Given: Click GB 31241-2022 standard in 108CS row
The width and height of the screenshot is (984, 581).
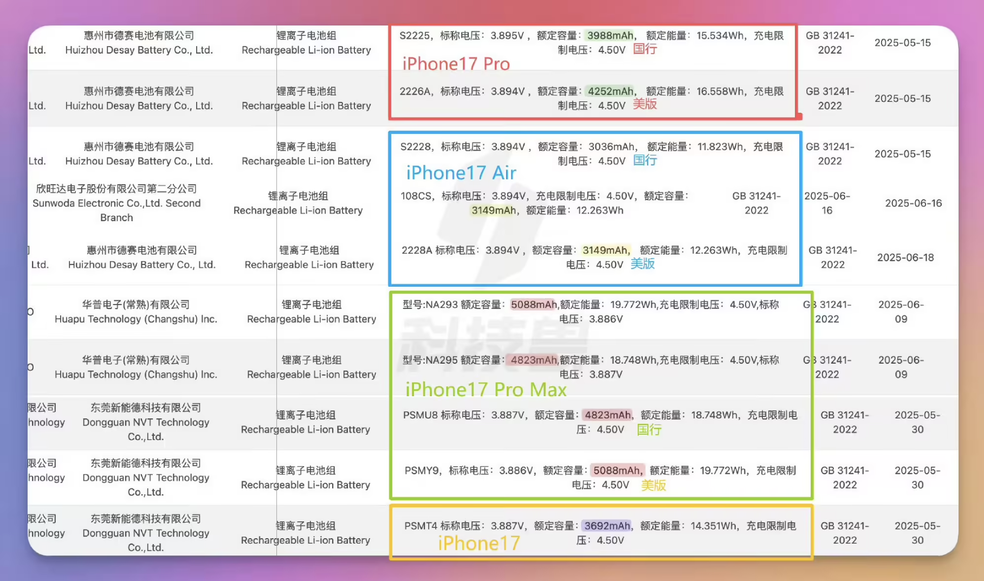Looking at the screenshot, I should [756, 203].
